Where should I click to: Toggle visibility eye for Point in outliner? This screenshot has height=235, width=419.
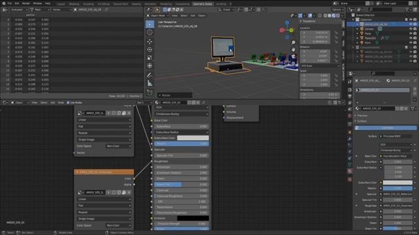[x=410, y=42]
